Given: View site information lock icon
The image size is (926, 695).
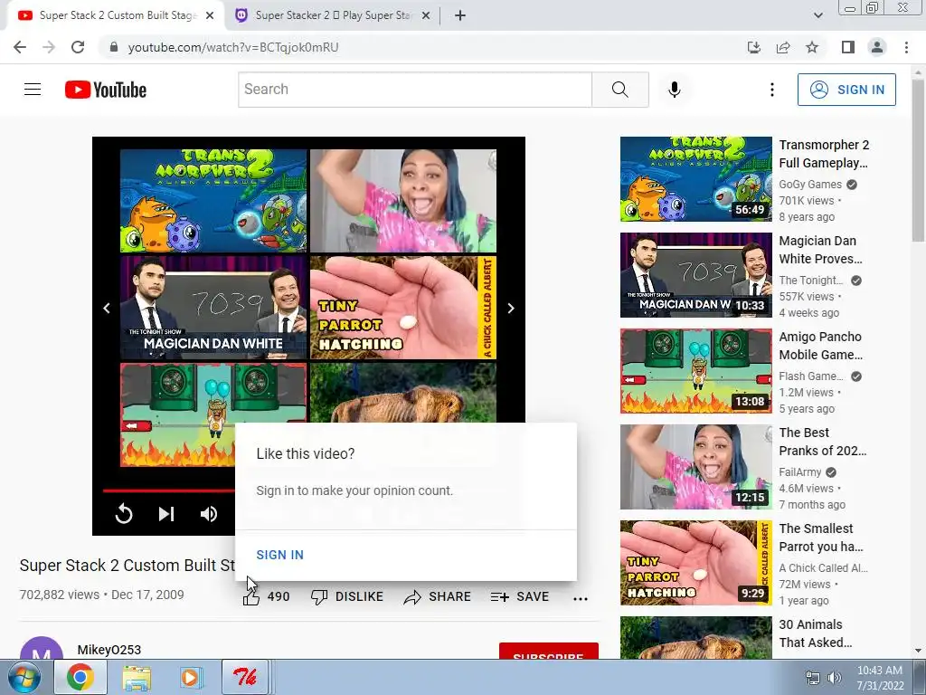Looking at the screenshot, I should click(114, 47).
